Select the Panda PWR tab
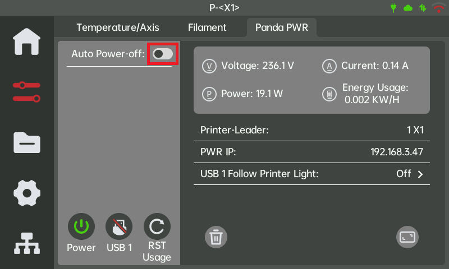Screen dimensions: 449x269 (x=282, y=27)
